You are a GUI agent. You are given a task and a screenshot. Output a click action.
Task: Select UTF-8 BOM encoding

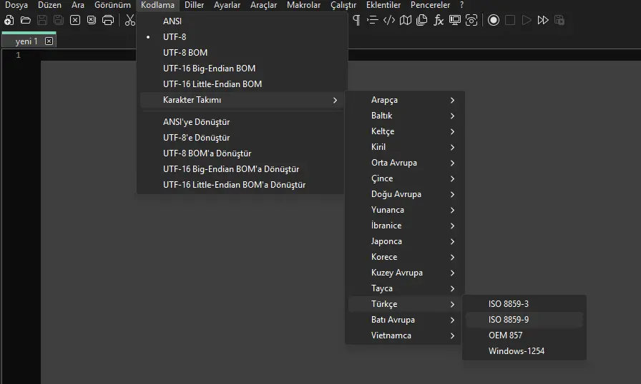tap(242, 53)
